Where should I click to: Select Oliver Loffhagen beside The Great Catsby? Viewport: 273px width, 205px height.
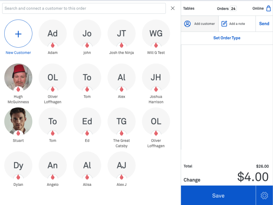pos(156,122)
